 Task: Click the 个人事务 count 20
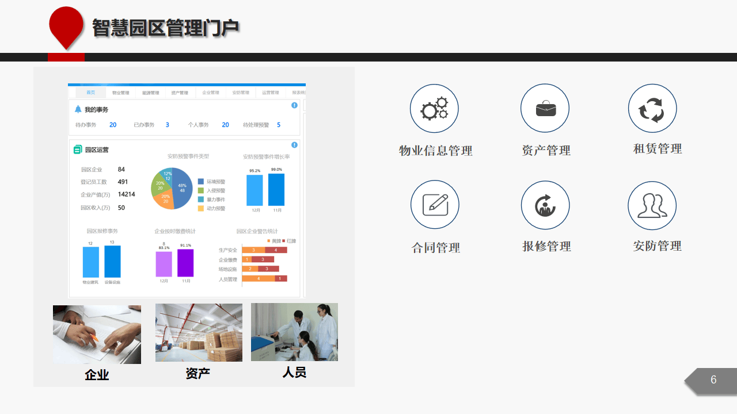click(x=226, y=125)
